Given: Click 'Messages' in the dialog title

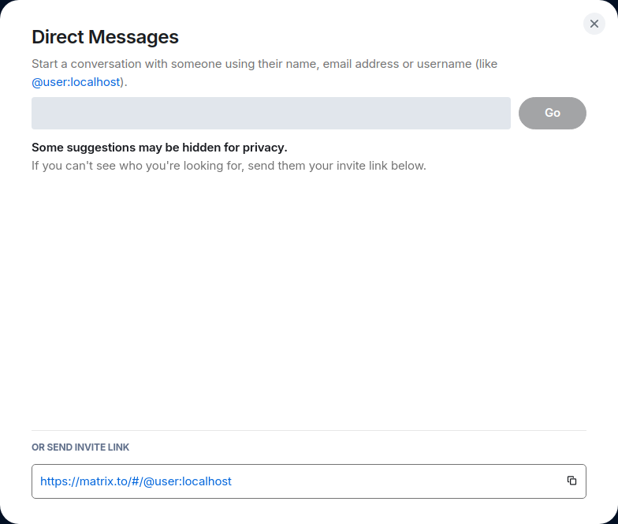Looking at the screenshot, I should click(133, 36).
